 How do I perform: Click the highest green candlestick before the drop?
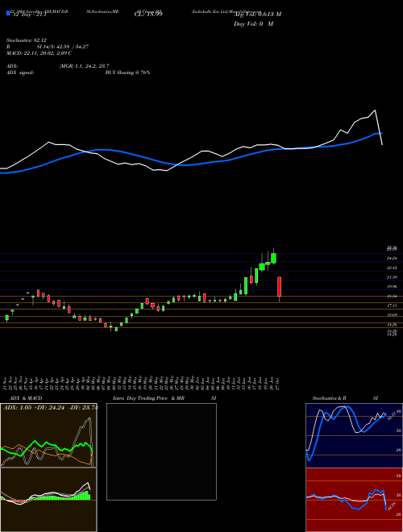[x=274, y=258]
